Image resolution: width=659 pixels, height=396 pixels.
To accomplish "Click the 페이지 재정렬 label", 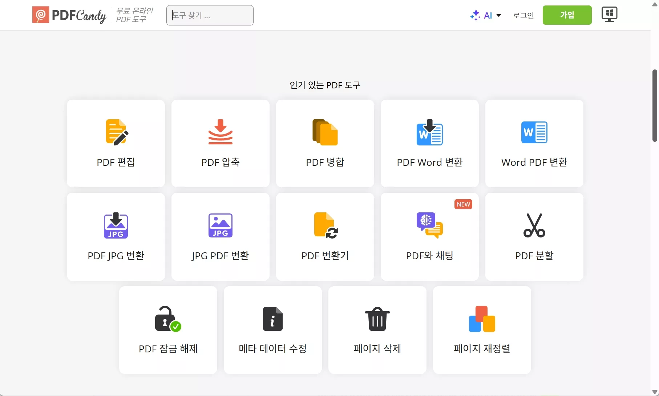I will [x=482, y=349].
